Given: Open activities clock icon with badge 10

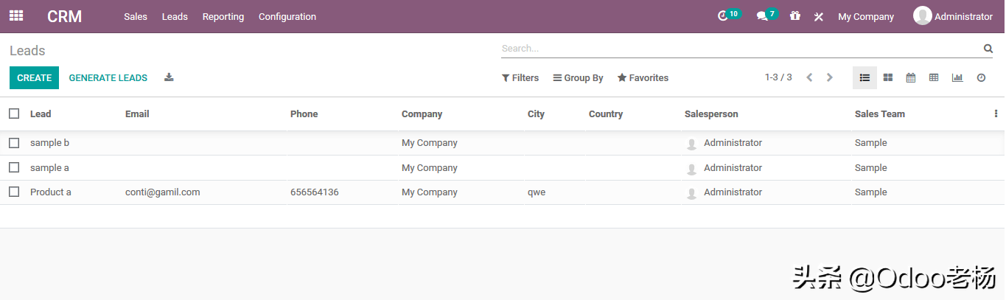Looking at the screenshot, I should click(723, 16).
